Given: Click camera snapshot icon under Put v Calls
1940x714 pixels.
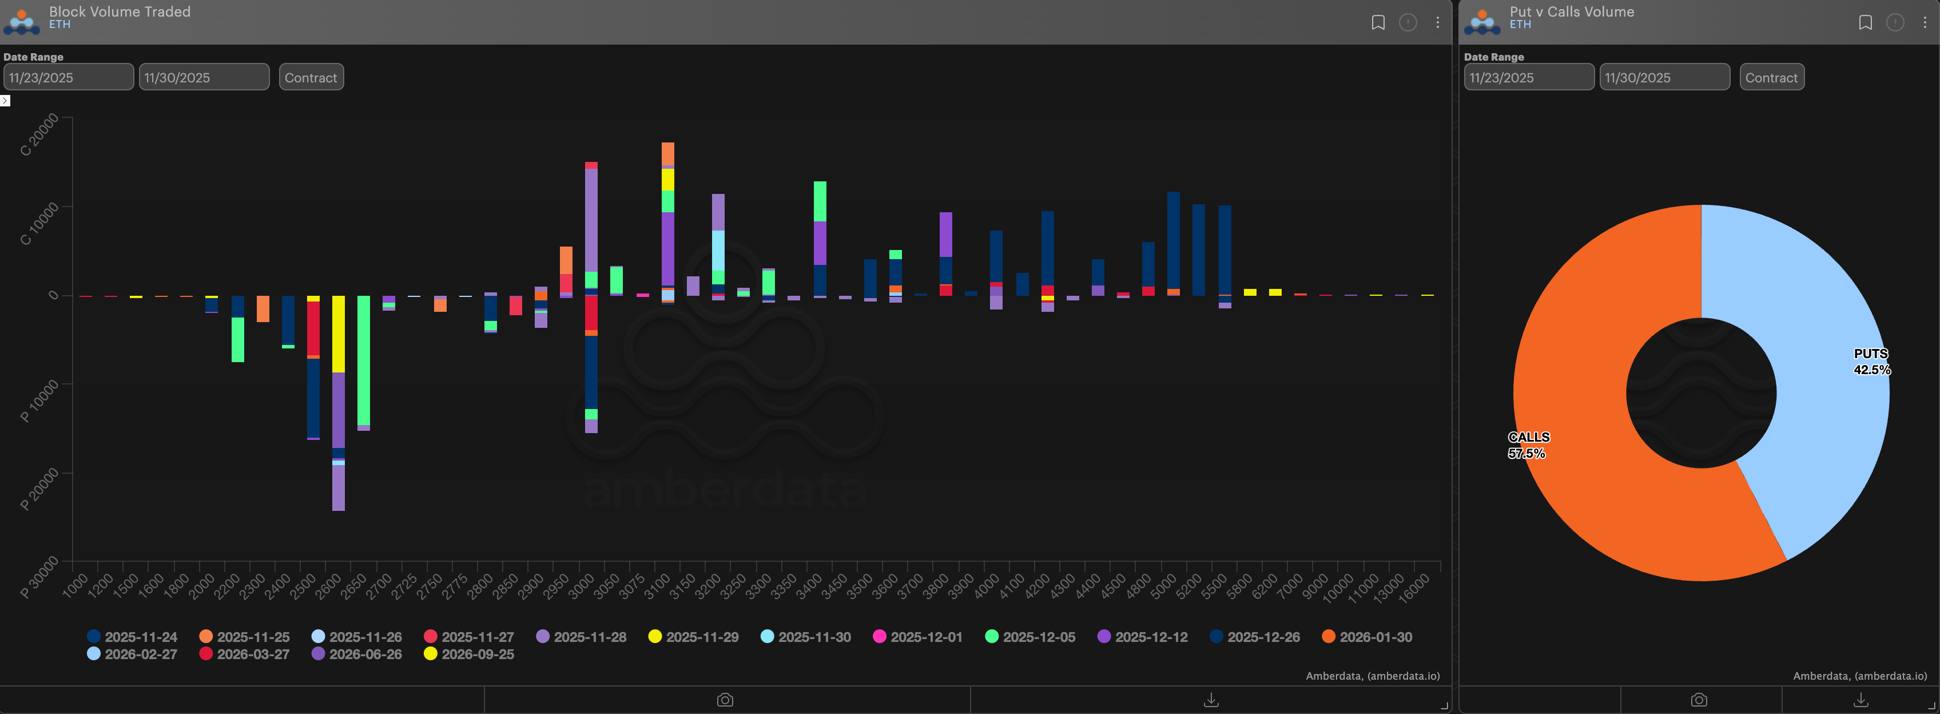Looking at the screenshot, I should [x=1698, y=700].
